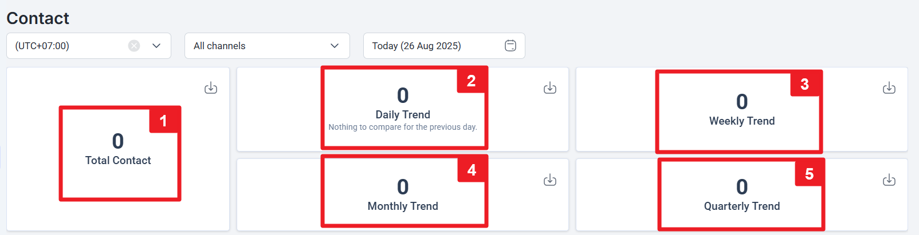Open the calendar icon in date field
Image resolution: width=919 pixels, height=235 pixels.
(x=510, y=46)
